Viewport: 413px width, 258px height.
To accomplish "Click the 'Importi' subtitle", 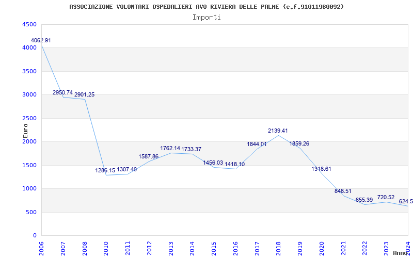I will coord(206,18).
